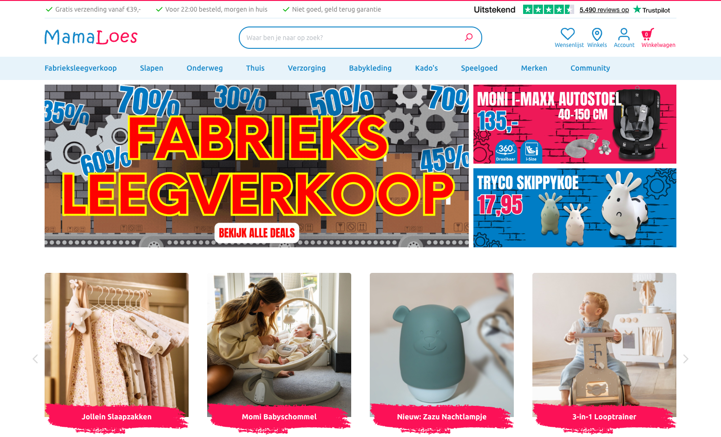Image resolution: width=721 pixels, height=437 pixels.
Task: Open the Moni I-Maxx Autostoel banner
Action: coord(575,124)
